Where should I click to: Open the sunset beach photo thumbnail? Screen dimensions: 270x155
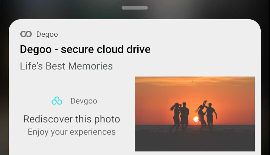coord(195,114)
